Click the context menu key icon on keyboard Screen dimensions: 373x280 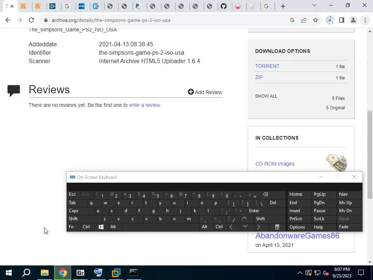[x=277, y=227]
